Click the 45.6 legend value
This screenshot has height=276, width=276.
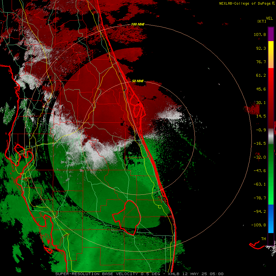261,89
